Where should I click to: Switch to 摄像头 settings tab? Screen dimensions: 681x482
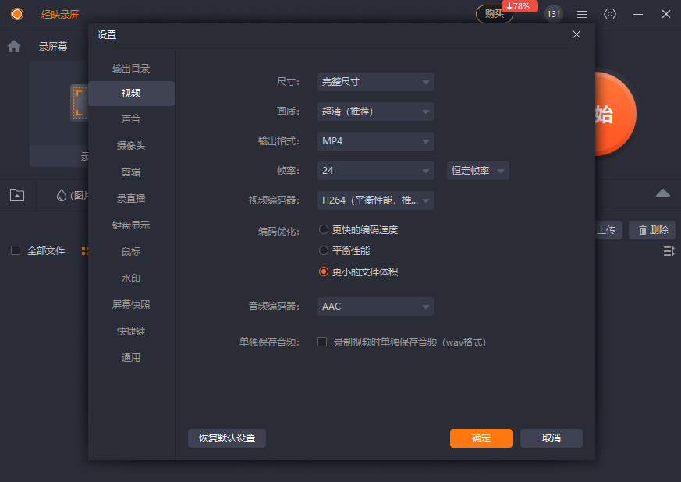tap(131, 146)
